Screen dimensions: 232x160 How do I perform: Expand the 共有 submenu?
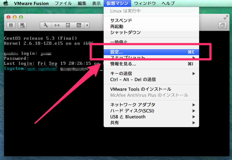(151, 123)
